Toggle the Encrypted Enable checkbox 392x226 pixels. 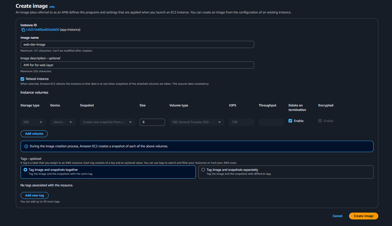coord(320,121)
